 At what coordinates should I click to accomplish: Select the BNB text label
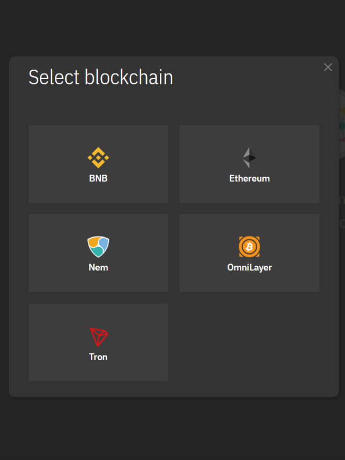coord(98,179)
